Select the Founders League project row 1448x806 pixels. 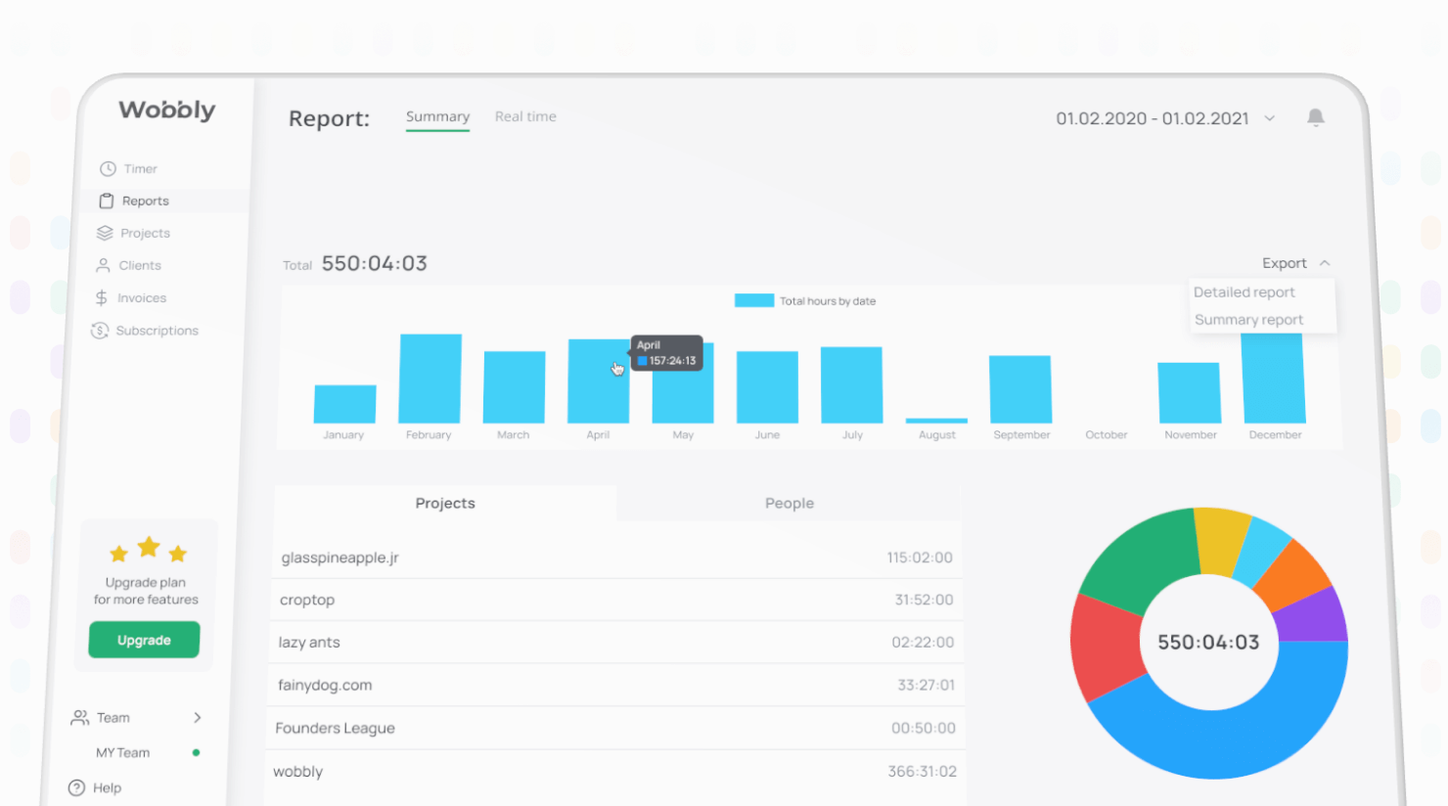click(615, 728)
